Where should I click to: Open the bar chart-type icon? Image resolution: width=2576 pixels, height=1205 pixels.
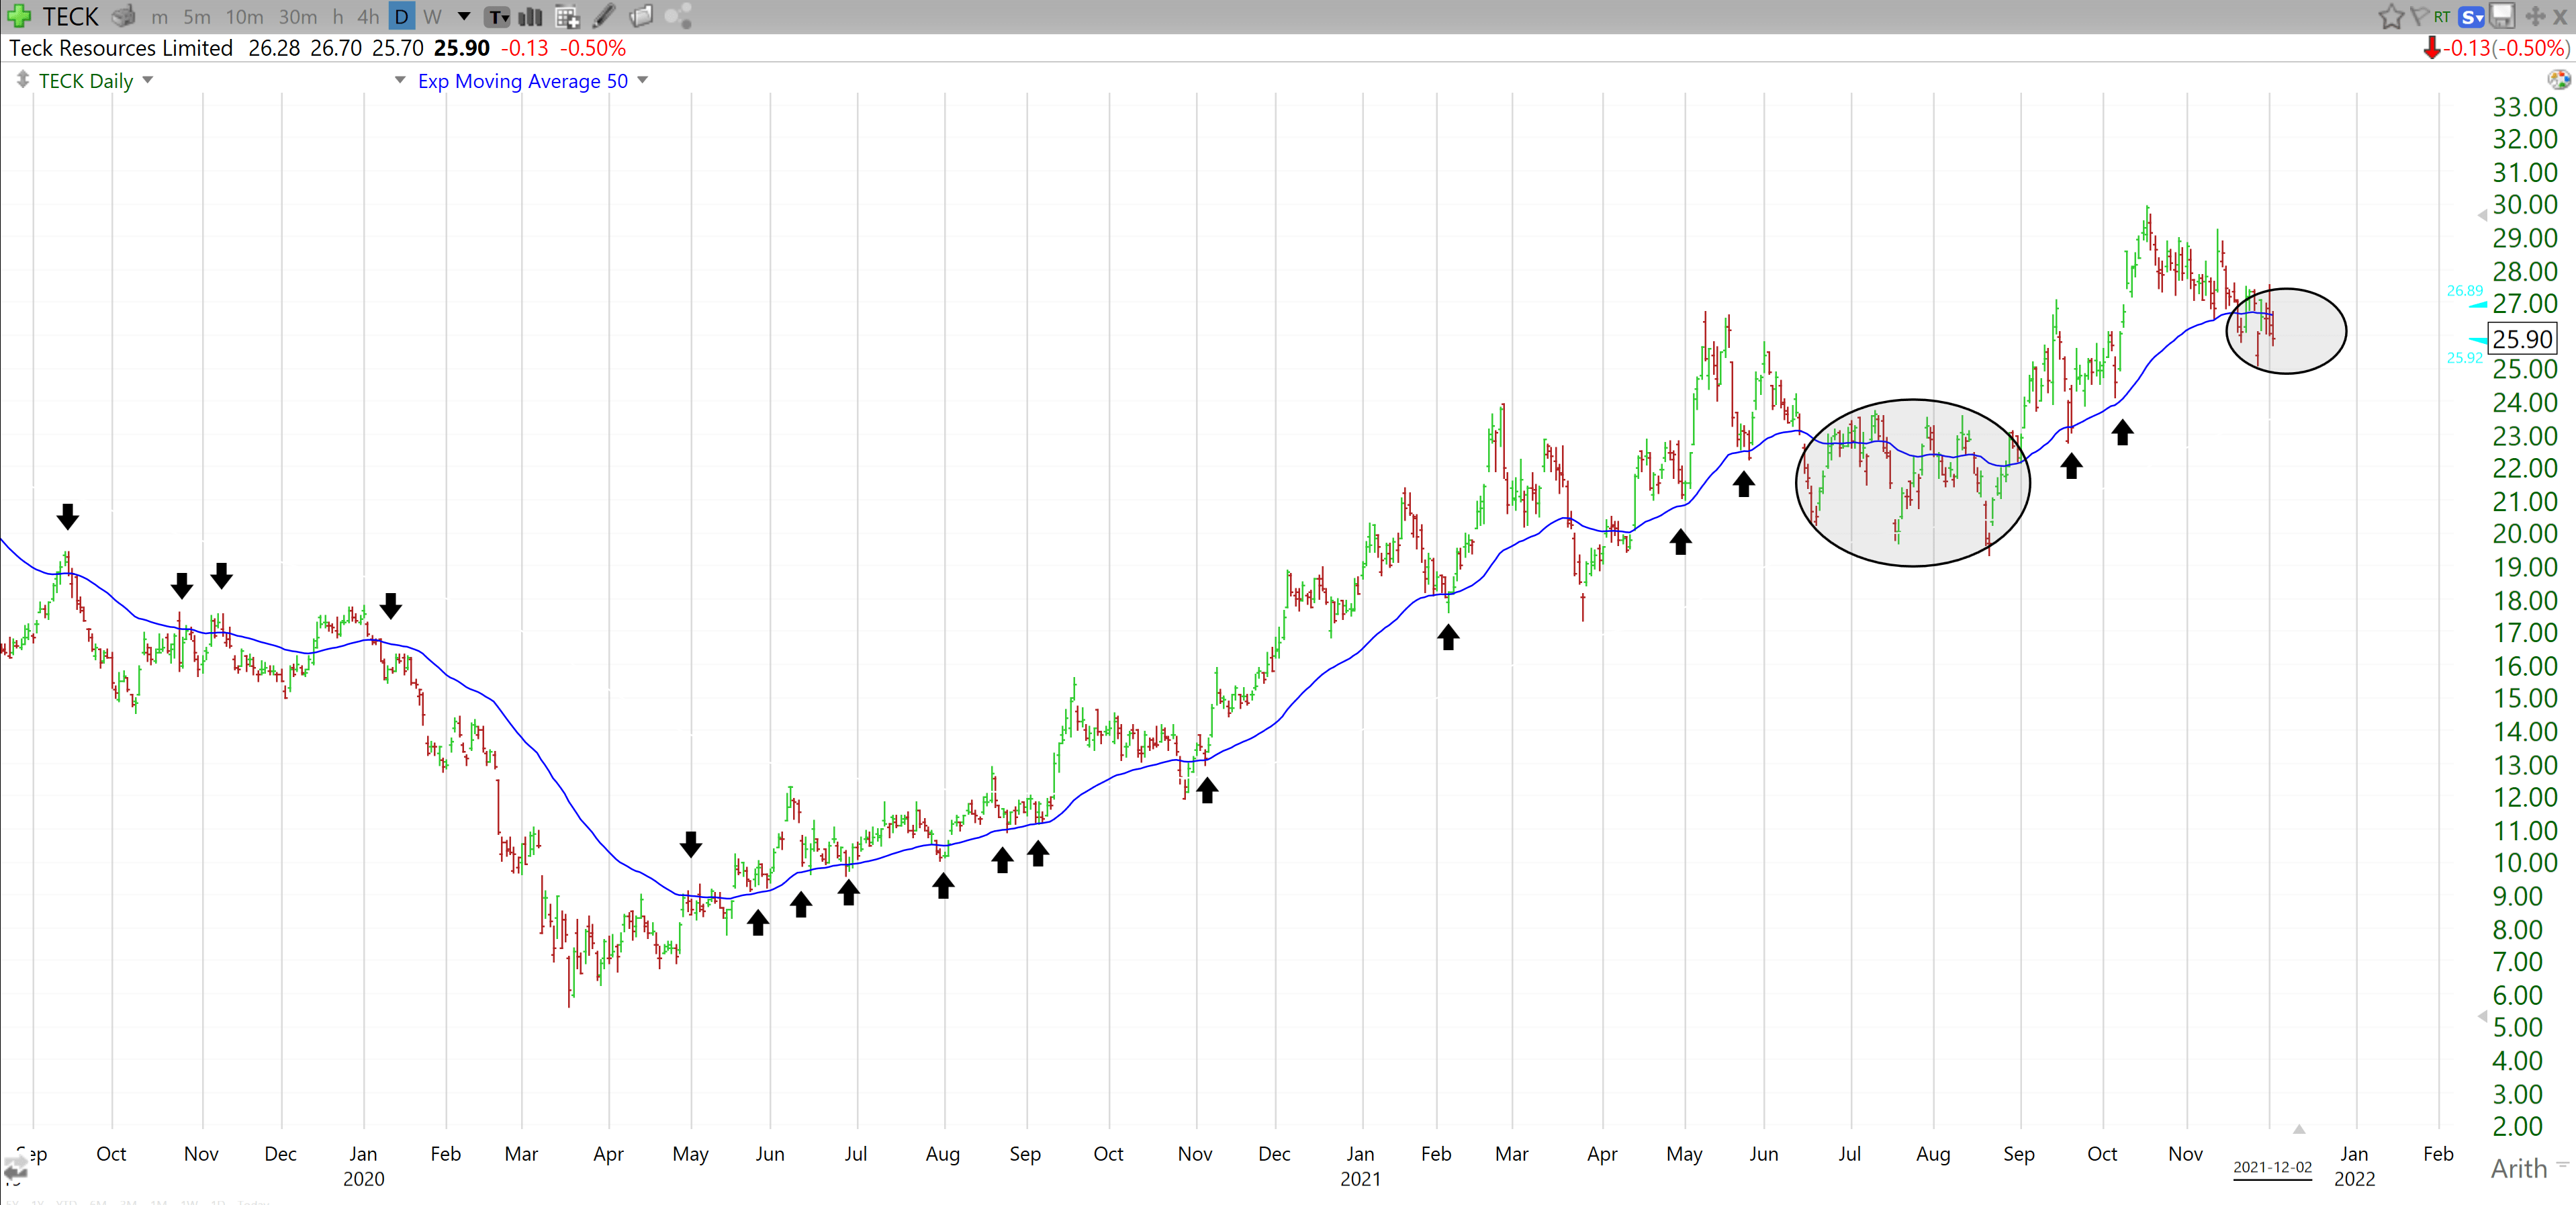[530, 17]
